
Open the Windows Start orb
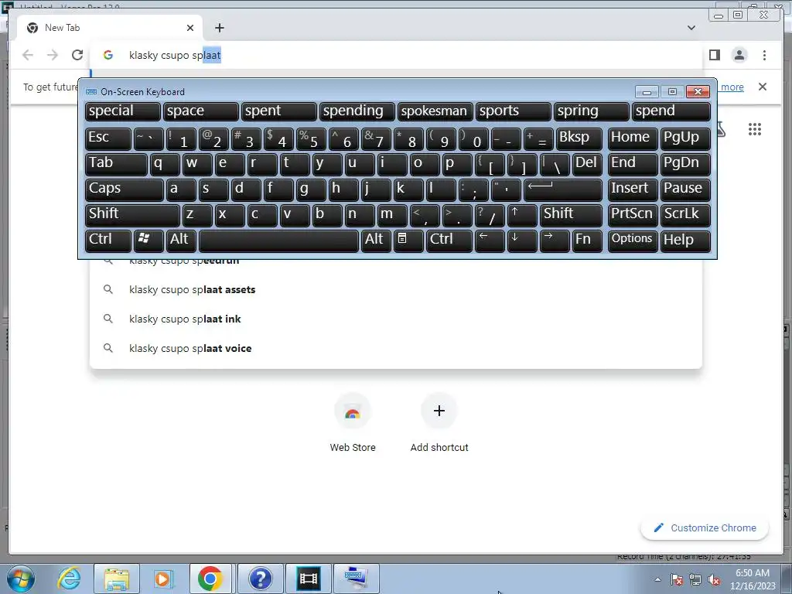(21, 579)
